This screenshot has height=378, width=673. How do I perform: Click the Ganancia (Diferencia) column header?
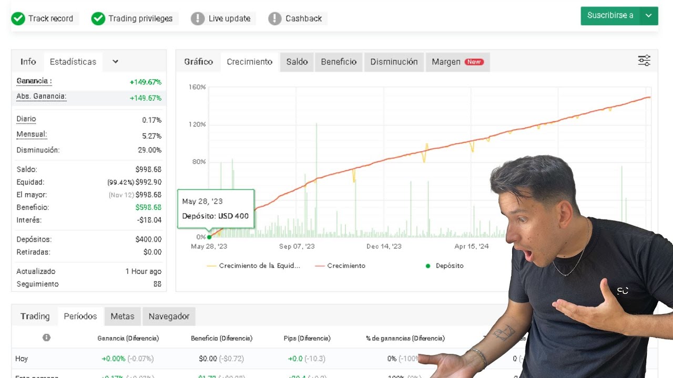[x=128, y=338]
